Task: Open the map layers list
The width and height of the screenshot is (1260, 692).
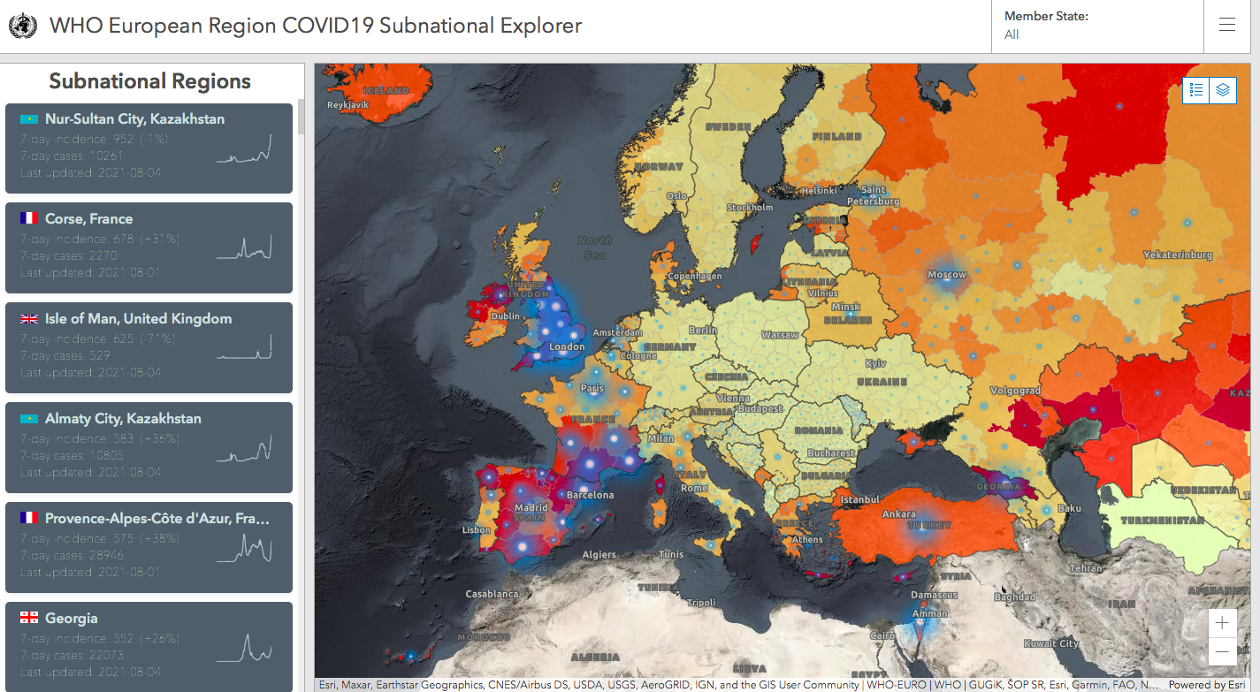Action: (1223, 90)
